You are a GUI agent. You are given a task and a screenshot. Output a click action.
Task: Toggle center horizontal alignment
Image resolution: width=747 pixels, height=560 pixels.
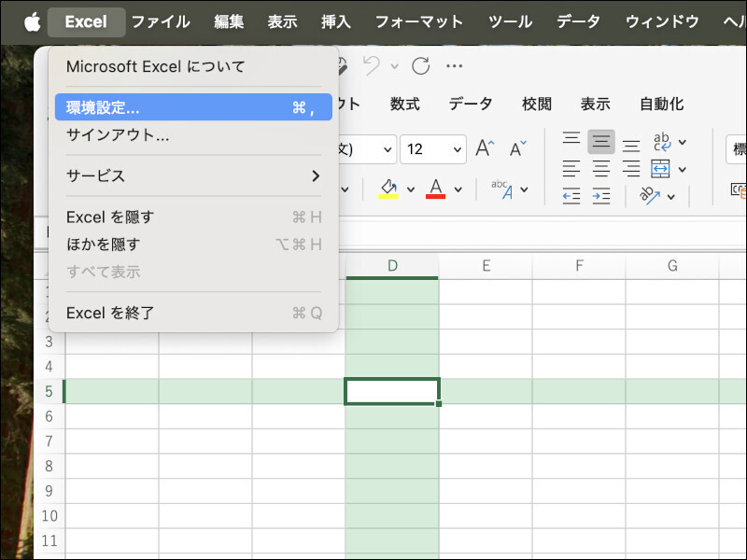pos(601,169)
